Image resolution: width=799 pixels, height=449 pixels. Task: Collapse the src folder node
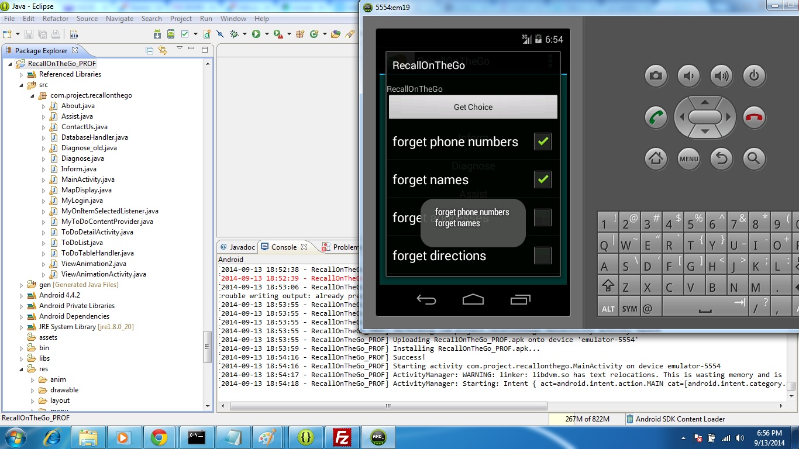tap(22, 85)
